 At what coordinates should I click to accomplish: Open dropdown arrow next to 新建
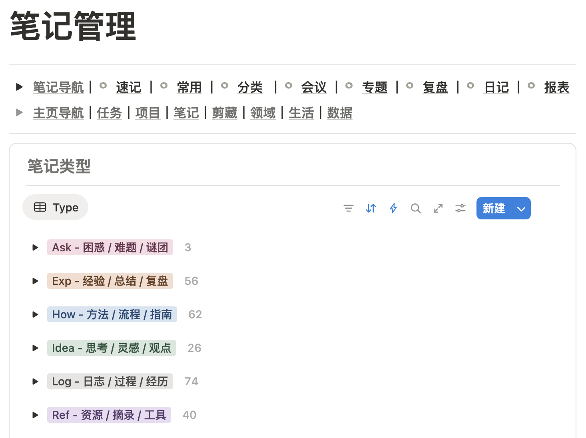(x=521, y=209)
